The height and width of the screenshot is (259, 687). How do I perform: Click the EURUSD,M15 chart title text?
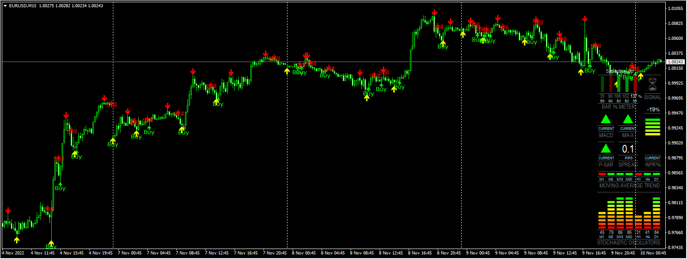coord(23,5)
